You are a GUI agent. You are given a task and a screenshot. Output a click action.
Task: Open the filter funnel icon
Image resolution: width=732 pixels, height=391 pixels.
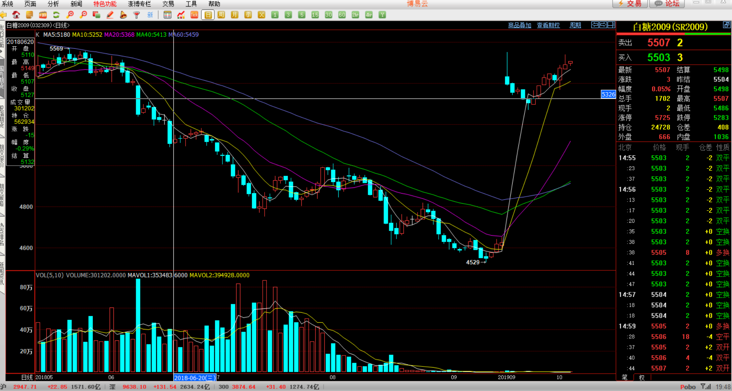137,15
